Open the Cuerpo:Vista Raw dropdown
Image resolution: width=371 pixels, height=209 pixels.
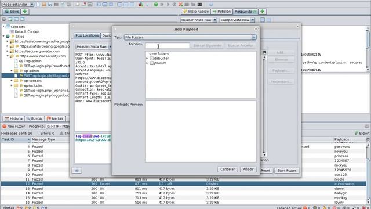click(237, 20)
